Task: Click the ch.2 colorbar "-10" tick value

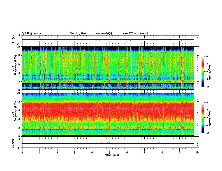Action: coord(207,133)
